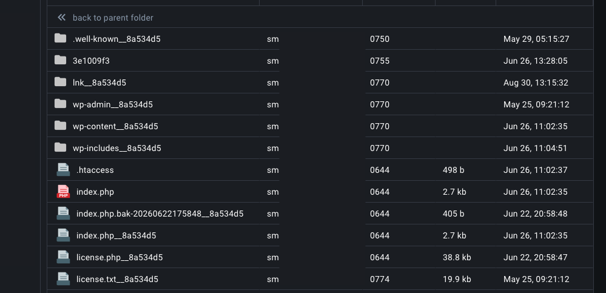
Task: Click the 0750 permissions of .well-known folder
Action: pos(380,39)
